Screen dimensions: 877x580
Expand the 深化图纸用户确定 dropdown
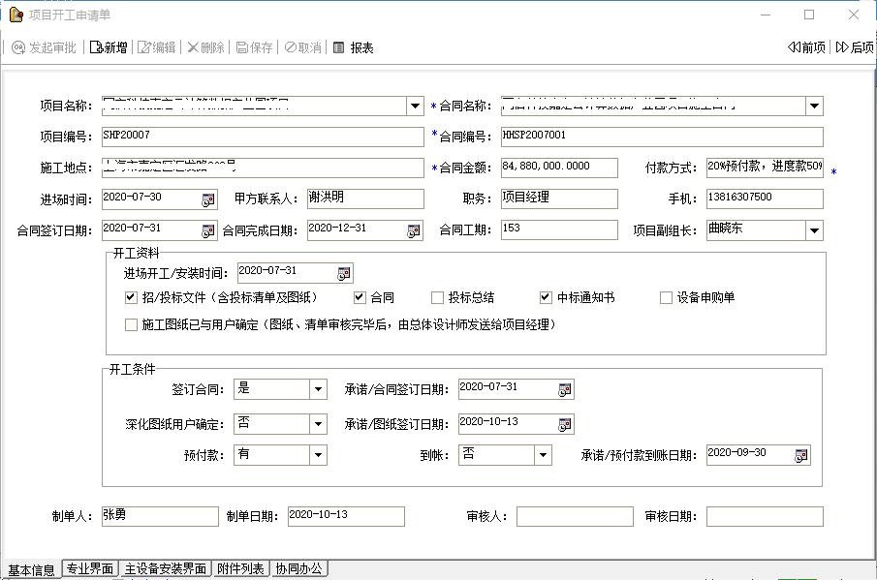pos(318,424)
